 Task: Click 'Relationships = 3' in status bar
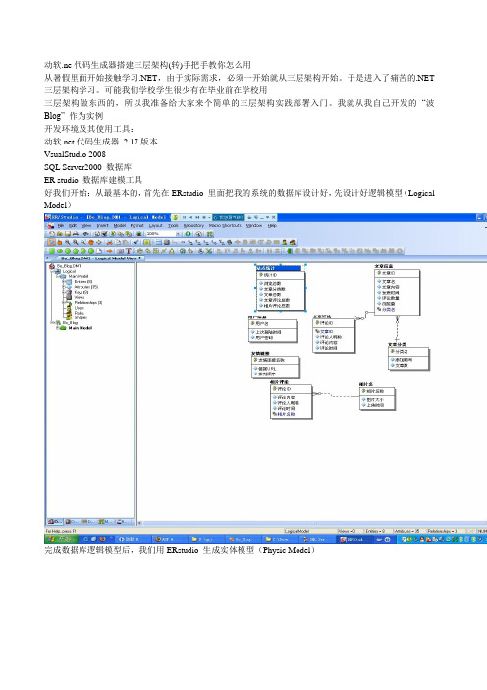[x=442, y=531]
